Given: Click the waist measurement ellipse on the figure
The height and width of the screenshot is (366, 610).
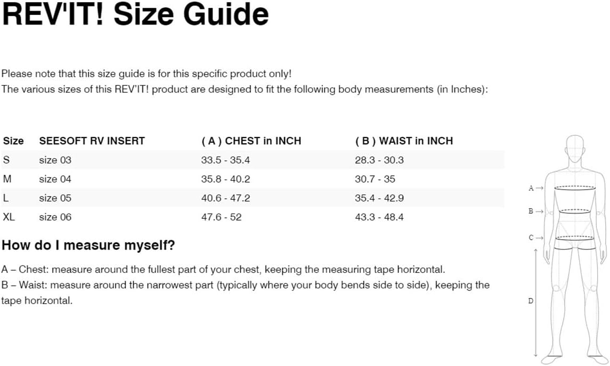Looking at the screenshot, I should coord(574,211).
